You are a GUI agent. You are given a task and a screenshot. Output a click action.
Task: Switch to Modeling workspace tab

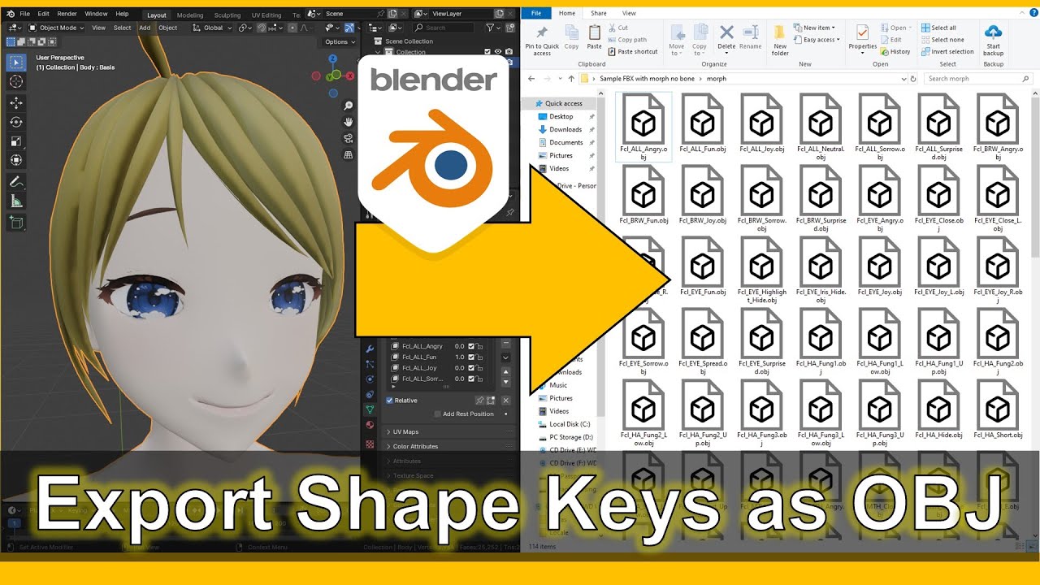coord(190,15)
